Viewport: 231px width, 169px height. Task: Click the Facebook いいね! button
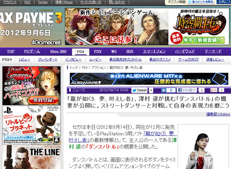(187, 90)
